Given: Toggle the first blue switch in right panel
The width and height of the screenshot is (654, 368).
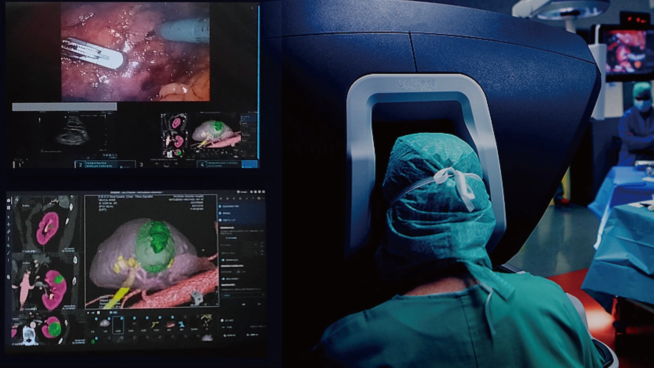Looking at the screenshot, I should click(x=221, y=206).
